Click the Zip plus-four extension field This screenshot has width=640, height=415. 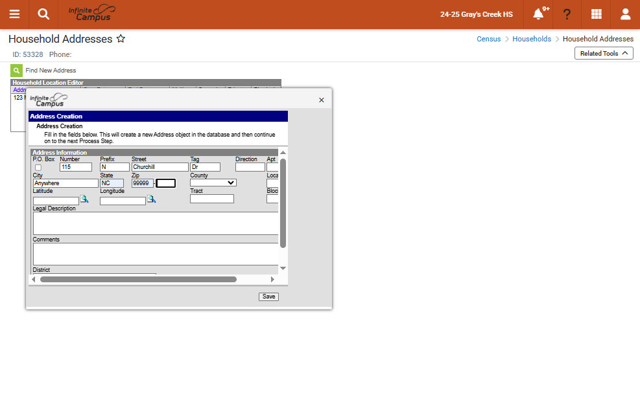click(166, 183)
